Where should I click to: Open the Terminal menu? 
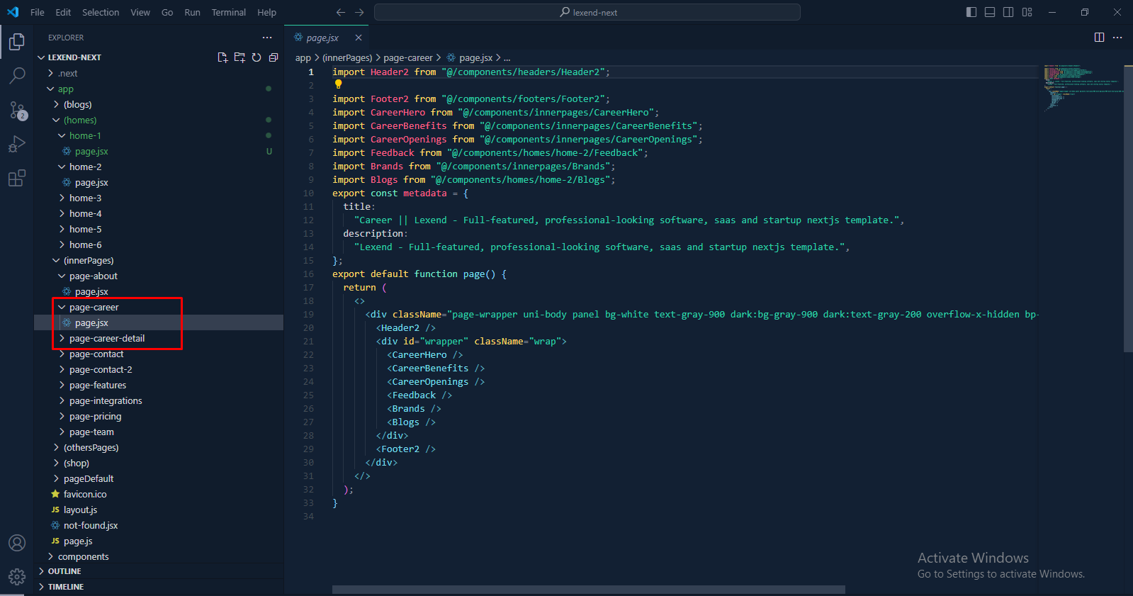(228, 12)
